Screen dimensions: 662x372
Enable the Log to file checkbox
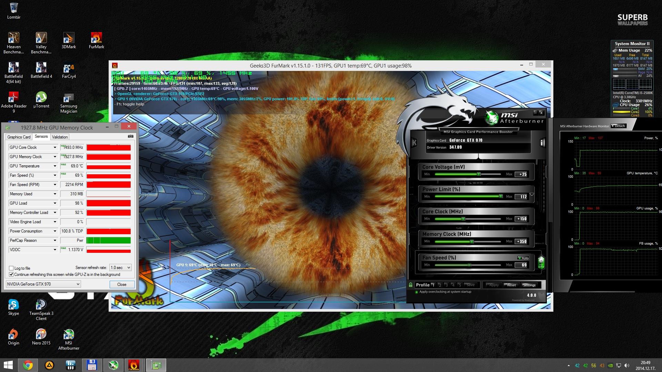pos(11,268)
